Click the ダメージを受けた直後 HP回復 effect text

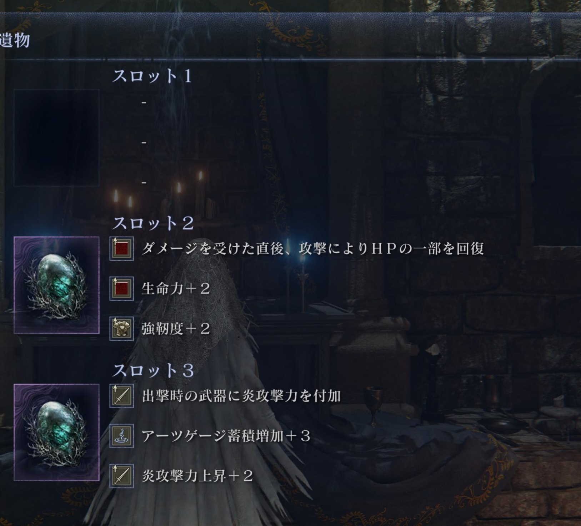click(313, 249)
